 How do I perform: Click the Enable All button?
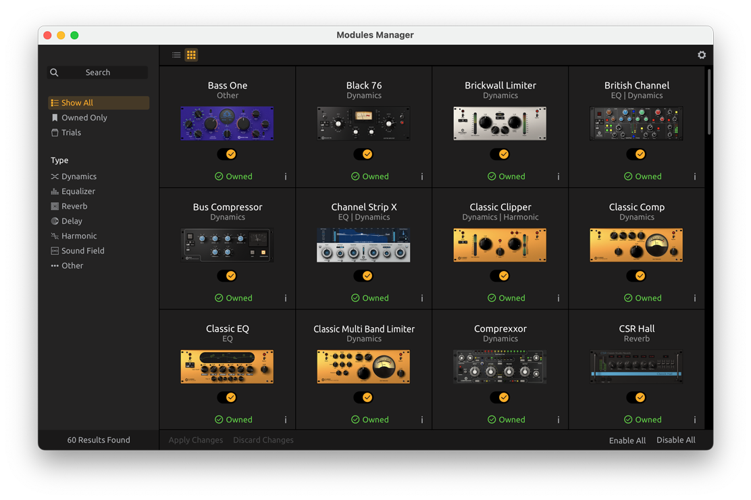point(627,440)
